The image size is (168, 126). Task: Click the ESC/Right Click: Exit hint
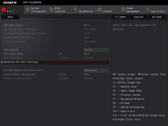[127, 120]
